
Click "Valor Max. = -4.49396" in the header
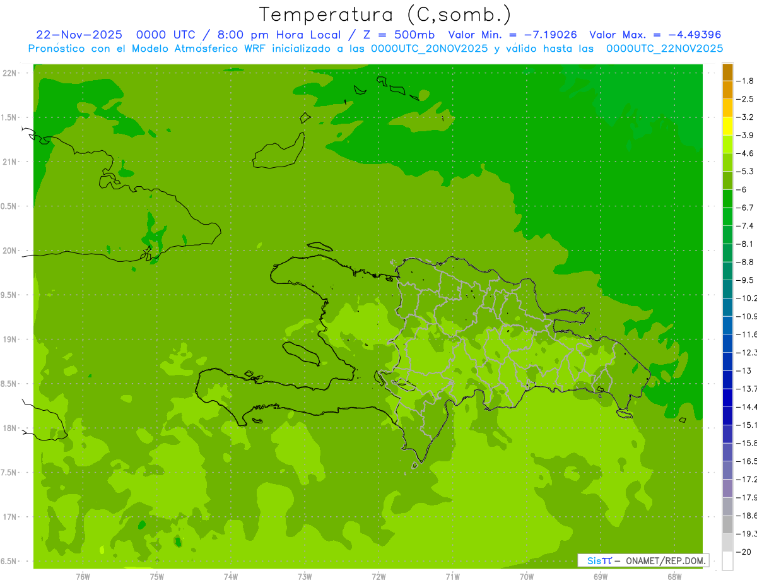655,35
